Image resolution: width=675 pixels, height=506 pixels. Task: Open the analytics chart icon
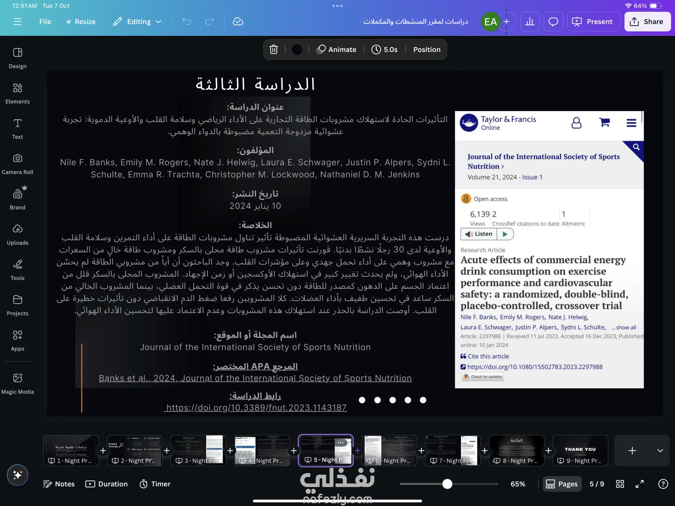pos(529,21)
